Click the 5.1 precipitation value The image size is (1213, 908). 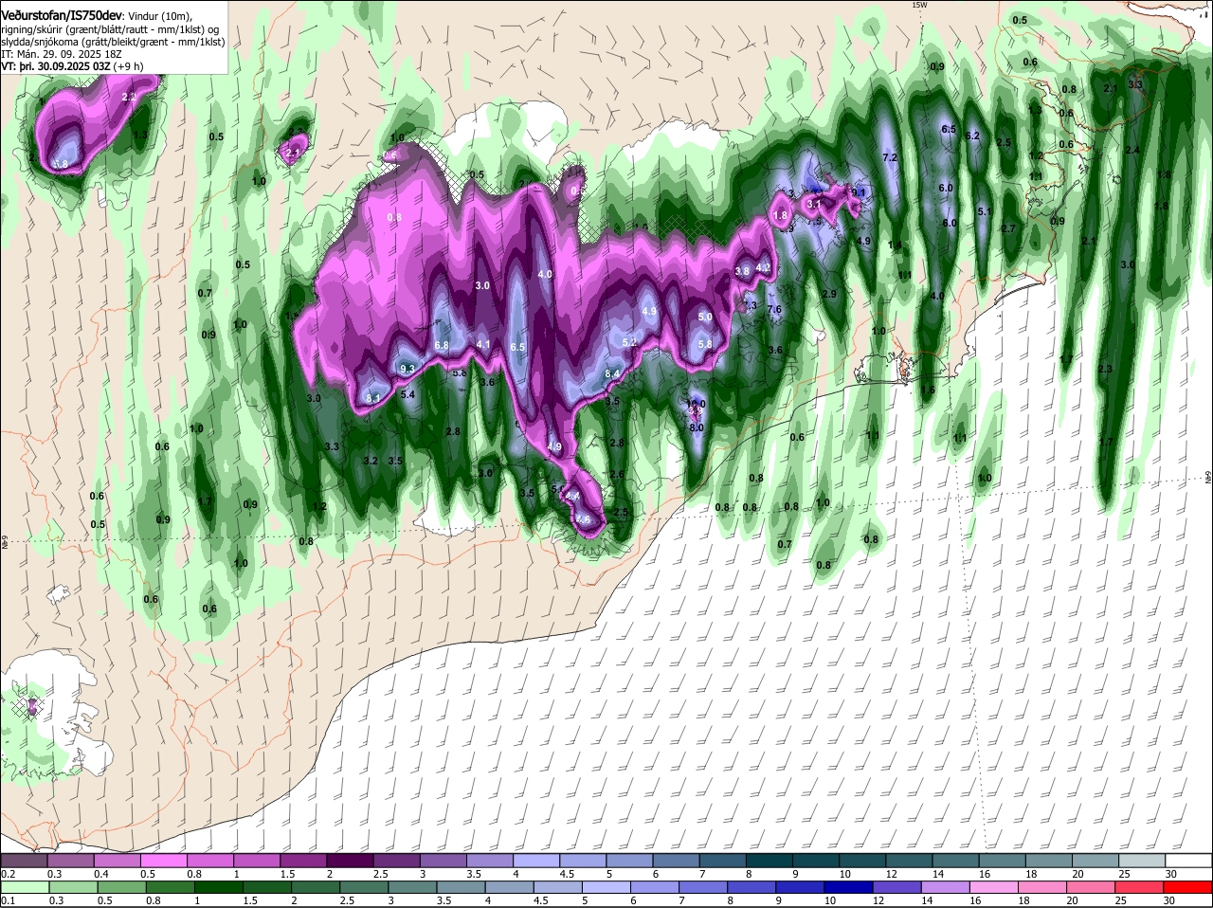[x=985, y=211]
